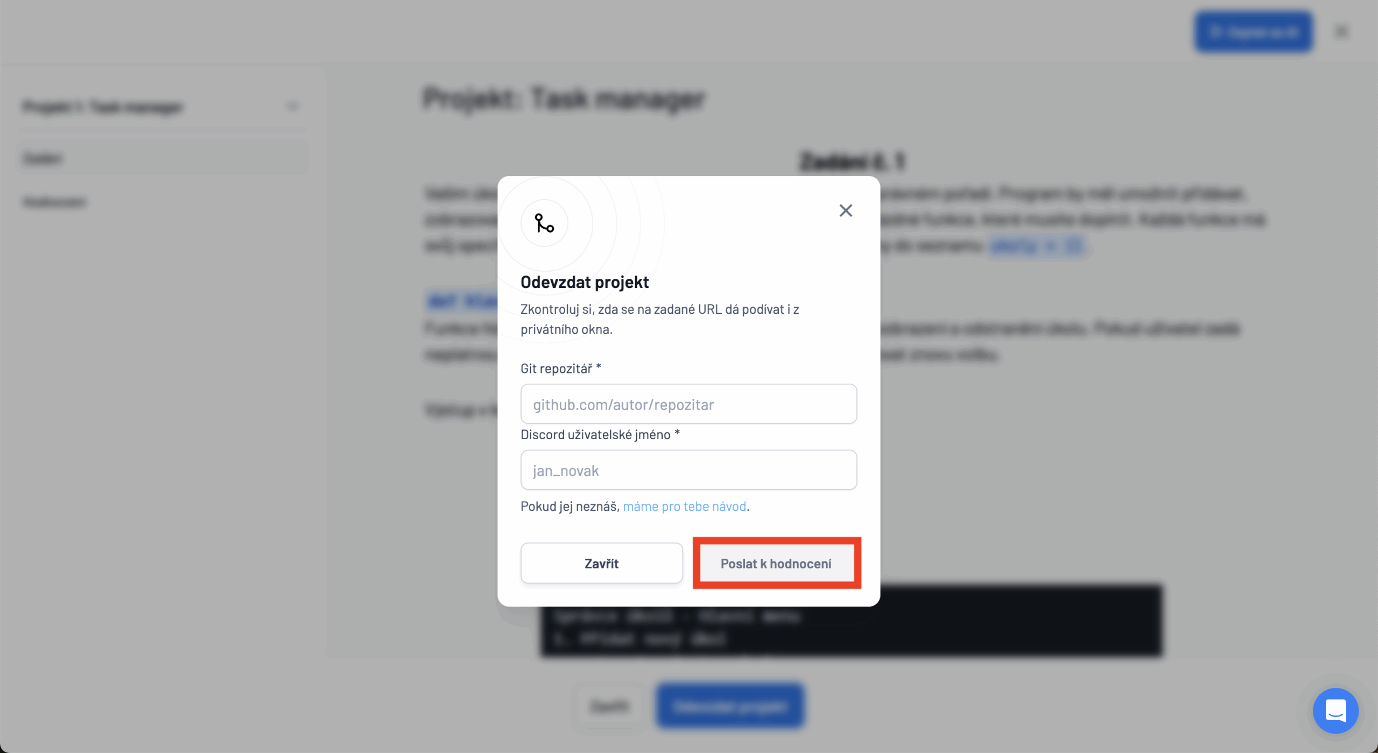
Task: Click the Projekt 1: Task manager title in sidebar
Action: (102, 107)
